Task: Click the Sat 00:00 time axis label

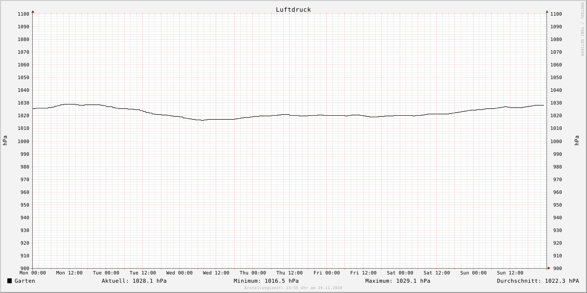Action: 400,273
